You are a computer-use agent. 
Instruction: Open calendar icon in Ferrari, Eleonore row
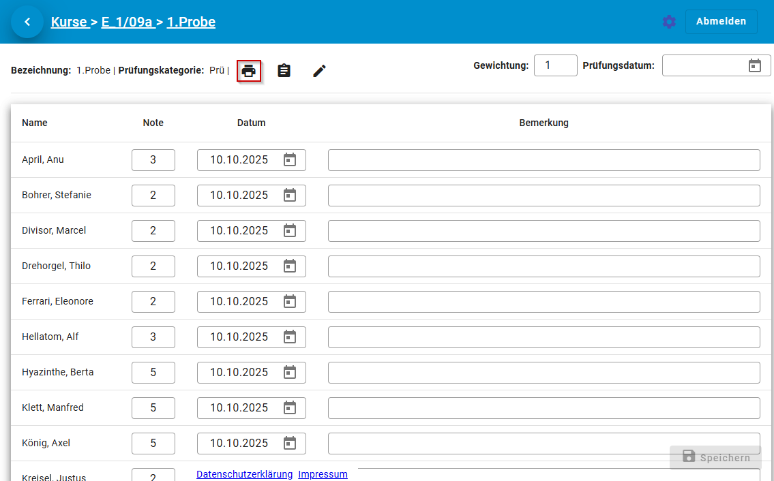(290, 301)
